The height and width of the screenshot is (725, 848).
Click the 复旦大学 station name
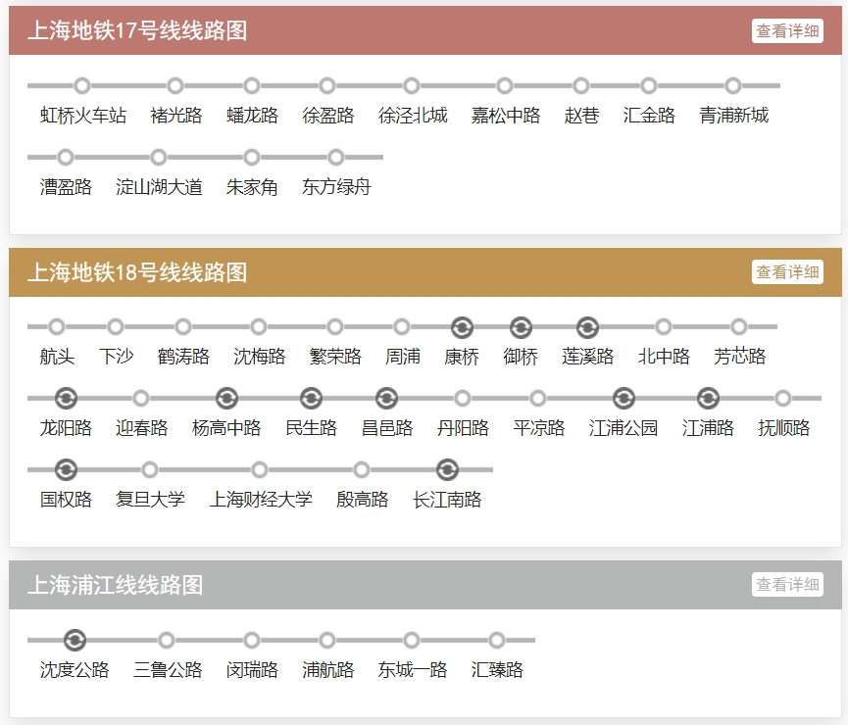coord(150,500)
